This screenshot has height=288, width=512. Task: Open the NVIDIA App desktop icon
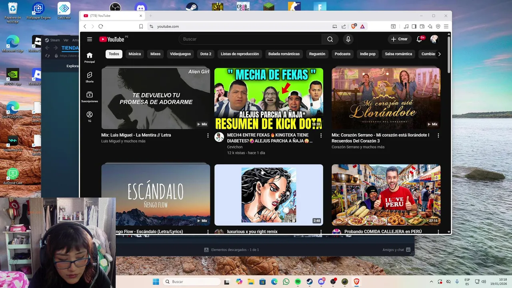pos(13,77)
